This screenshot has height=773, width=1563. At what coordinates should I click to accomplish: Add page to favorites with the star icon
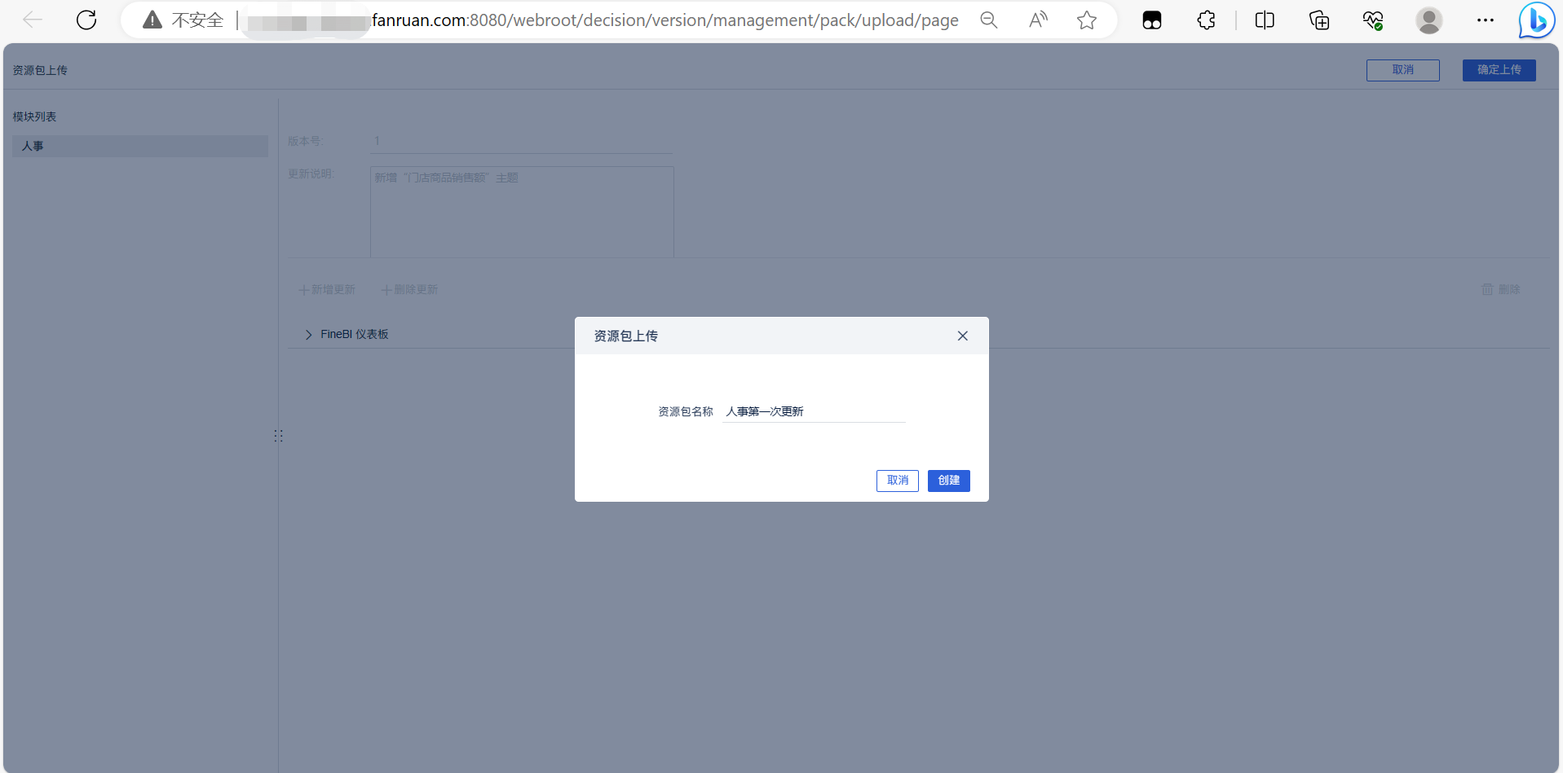coord(1087,20)
